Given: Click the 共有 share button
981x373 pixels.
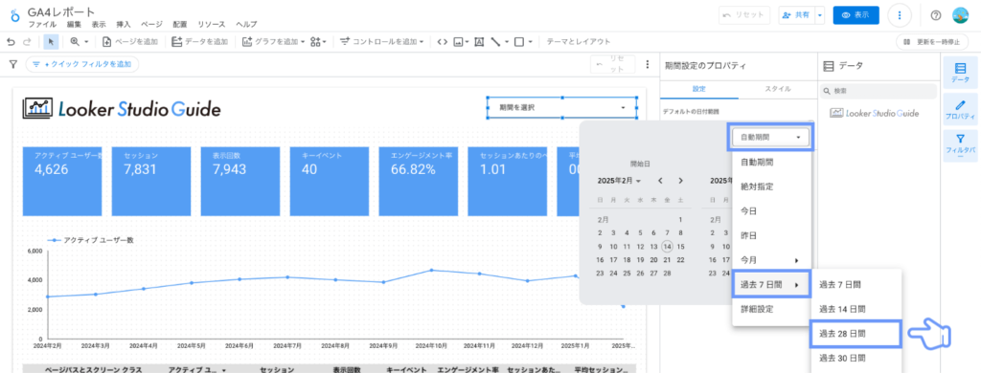Looking at the screenshot, I should pyautogui.click(x=796, y=15).
